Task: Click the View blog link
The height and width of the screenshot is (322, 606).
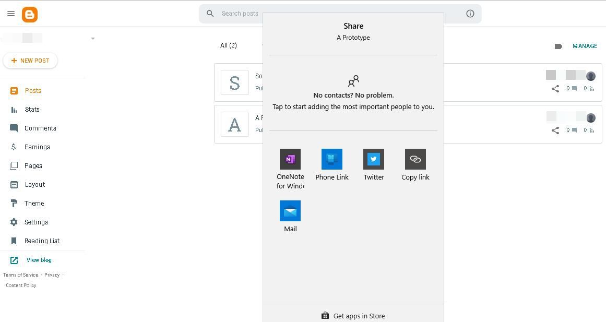Action: (39, 260)
